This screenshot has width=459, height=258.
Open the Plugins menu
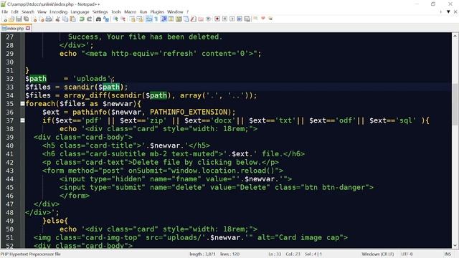[157, 11]
